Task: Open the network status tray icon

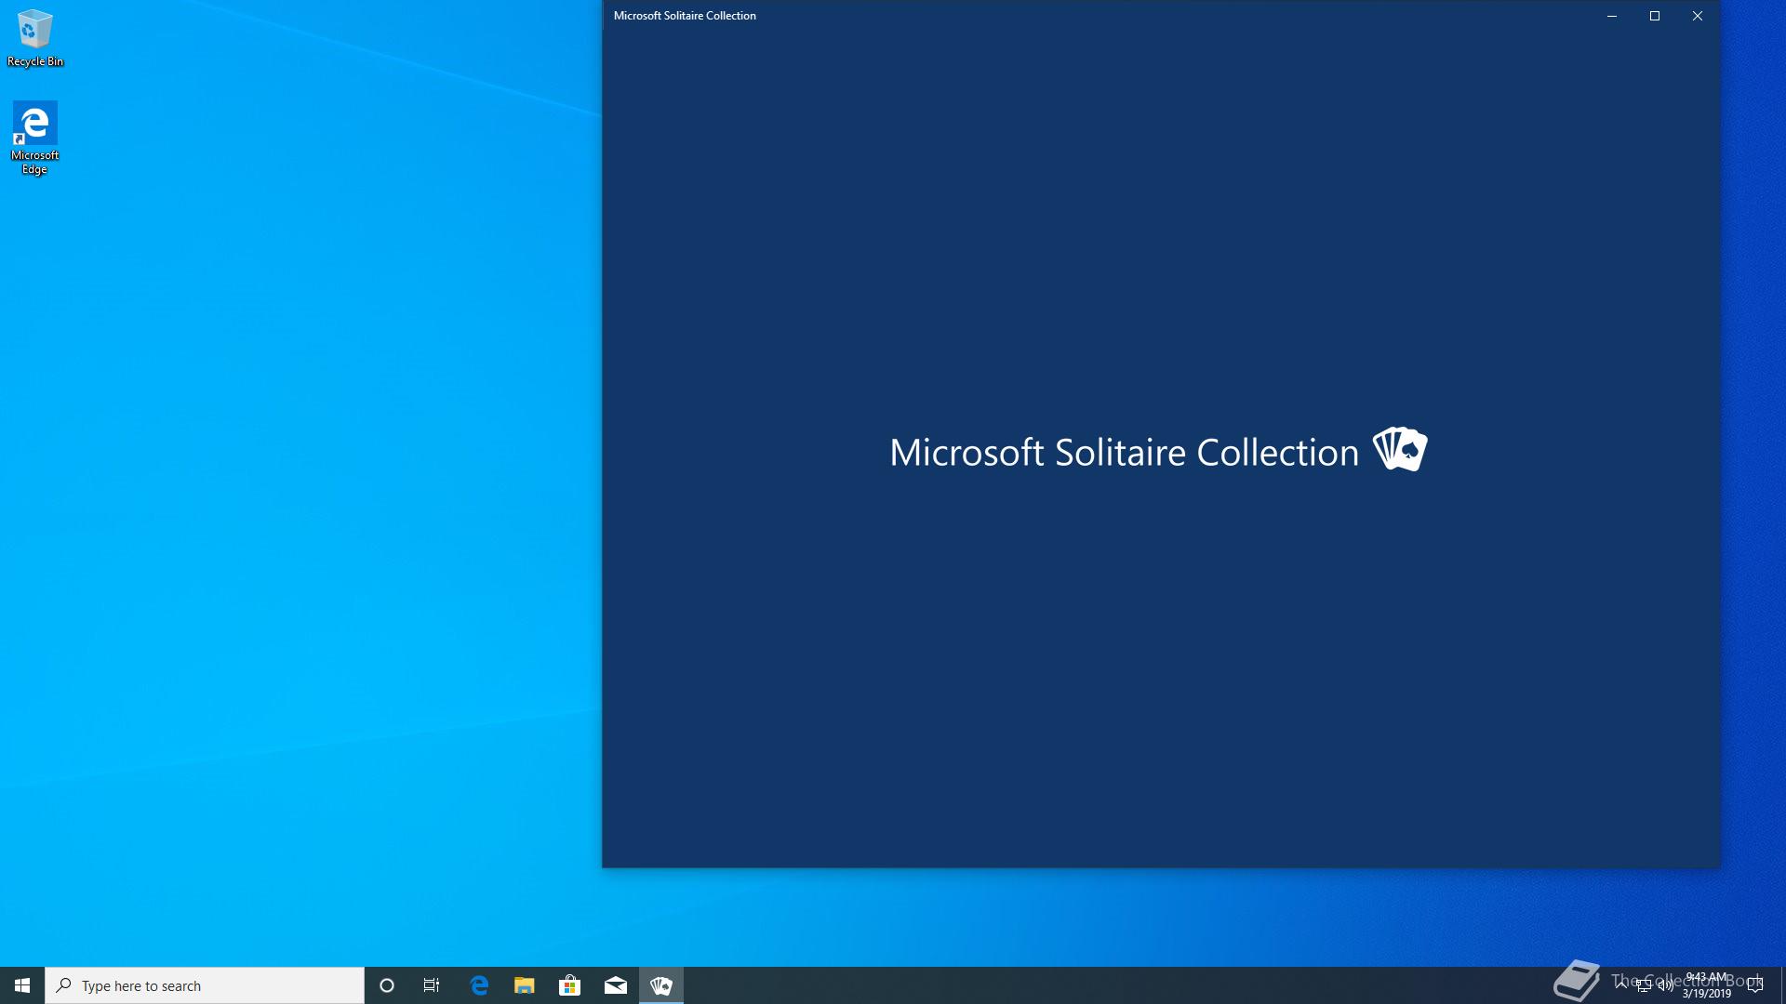Action: [1644, 985]
